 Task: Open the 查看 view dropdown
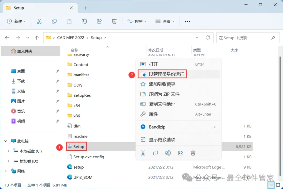(165, 21)
